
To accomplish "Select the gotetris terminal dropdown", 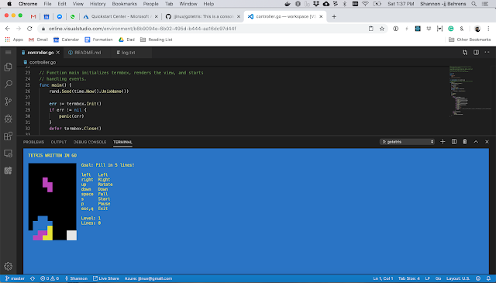I will 407,142.
